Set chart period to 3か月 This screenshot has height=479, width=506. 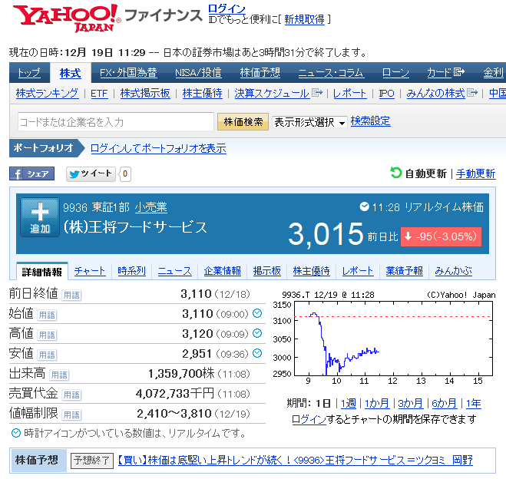pos(410,404)
